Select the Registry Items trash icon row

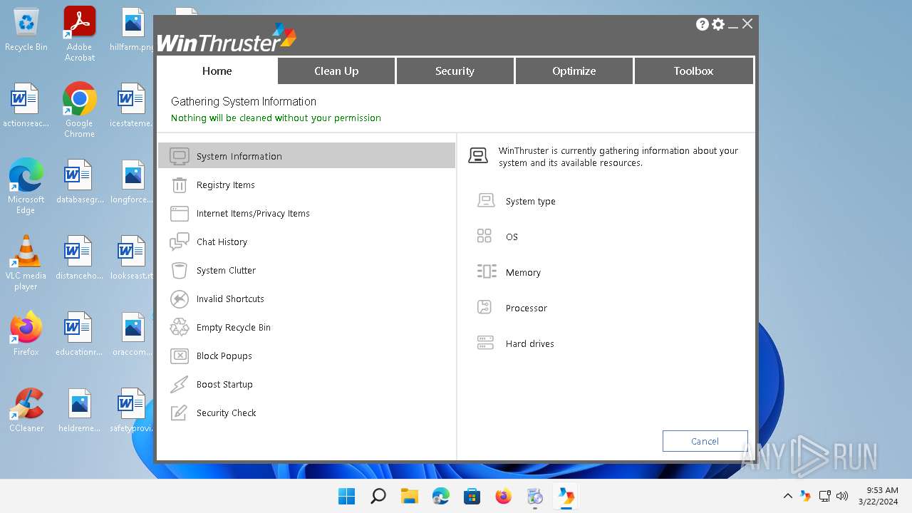tap(306, 185)
